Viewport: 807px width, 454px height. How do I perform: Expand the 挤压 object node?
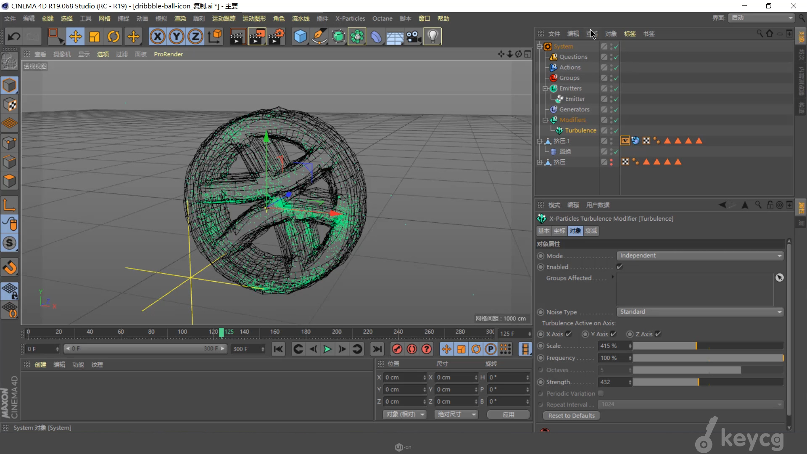click(540, 162)
